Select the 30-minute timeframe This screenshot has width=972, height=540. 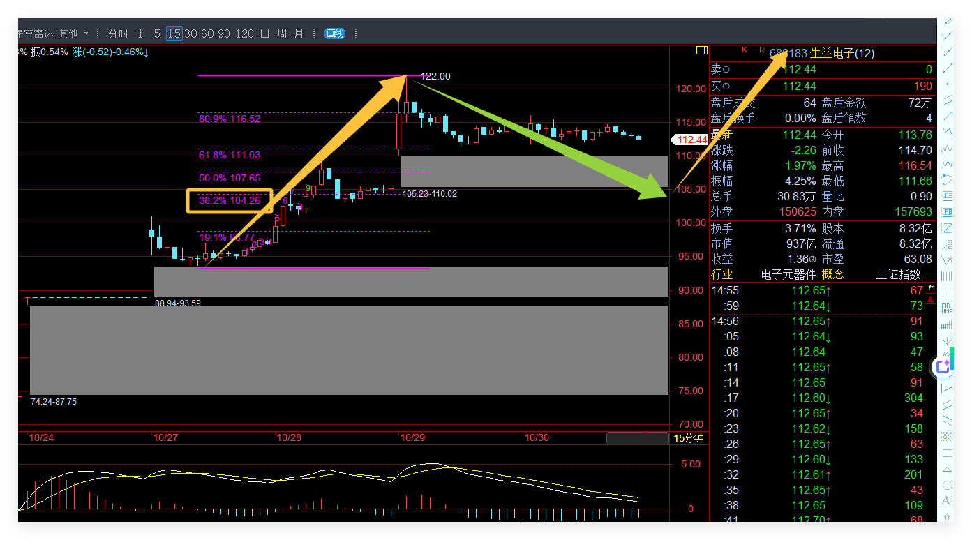click(190, 33)
